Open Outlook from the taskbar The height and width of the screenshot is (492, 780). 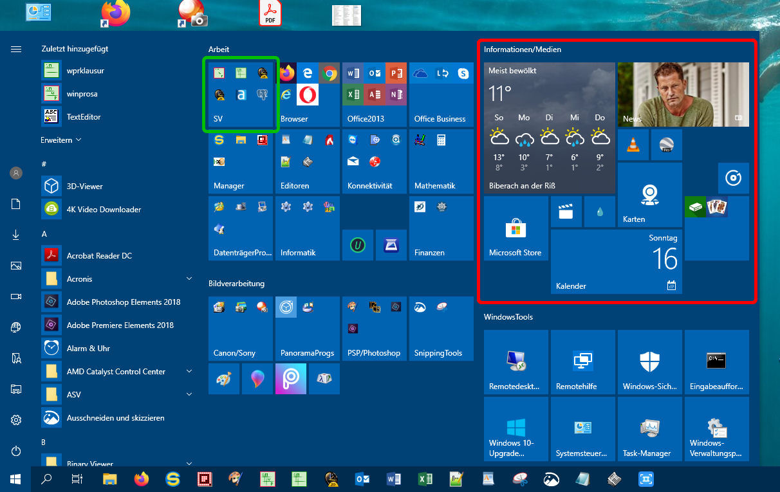(x=362, y=479)
